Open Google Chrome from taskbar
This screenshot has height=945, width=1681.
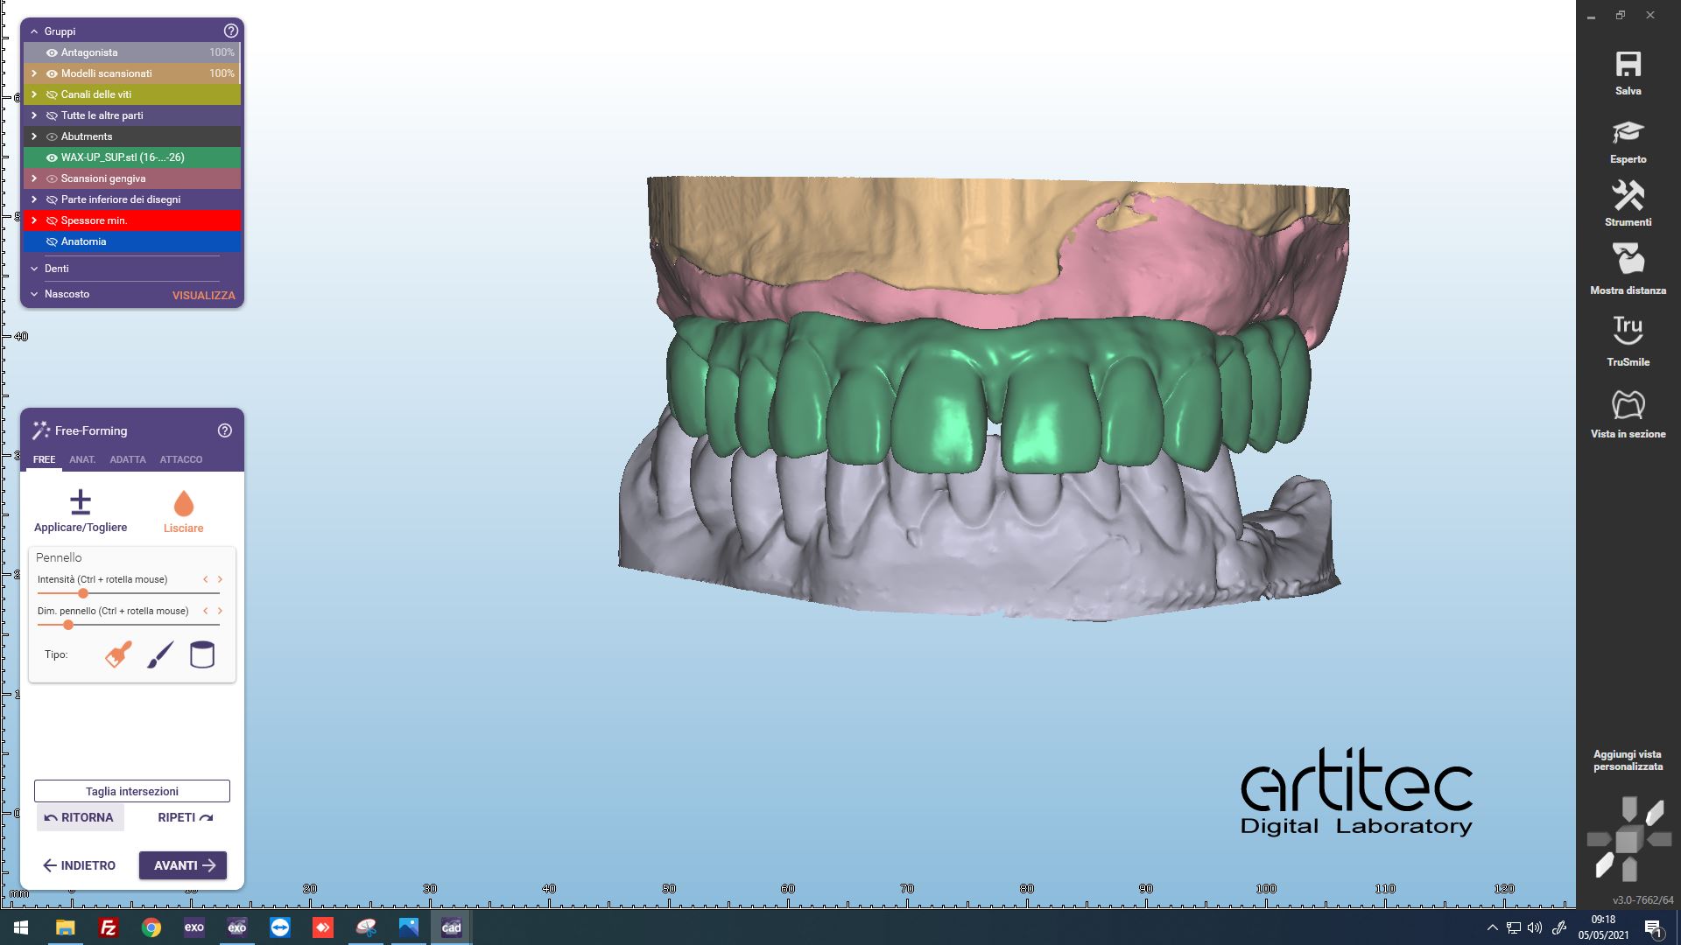point(151,927)
